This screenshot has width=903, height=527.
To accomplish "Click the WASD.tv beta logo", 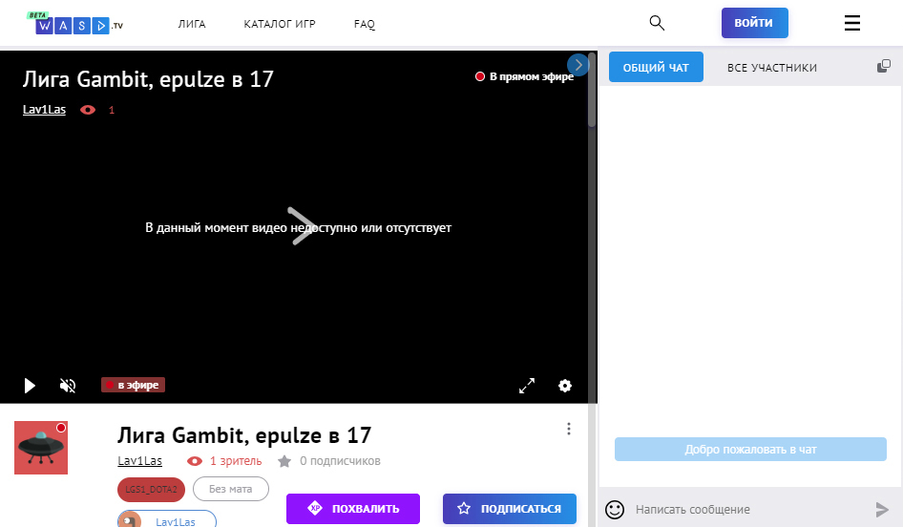I will pos(74,24).
